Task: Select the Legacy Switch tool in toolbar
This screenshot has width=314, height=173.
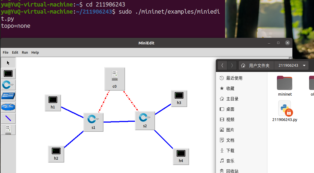Action: (x=8, y=96)
